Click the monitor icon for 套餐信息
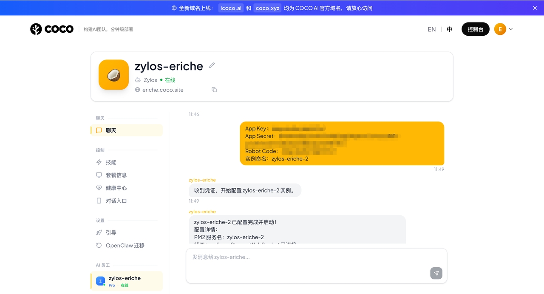 coord(99,175)
